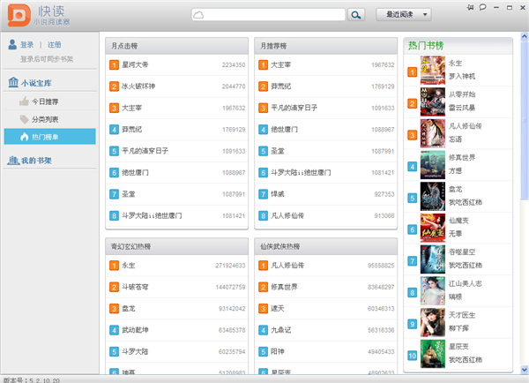Image resolution: width=529 pixels, height=383 pixels.
Task: Open 小说宝库 section
Action: click(x=36, y=83)
